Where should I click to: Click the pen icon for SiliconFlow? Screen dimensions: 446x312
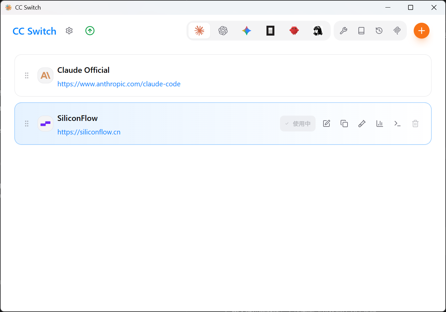point(362,124)
